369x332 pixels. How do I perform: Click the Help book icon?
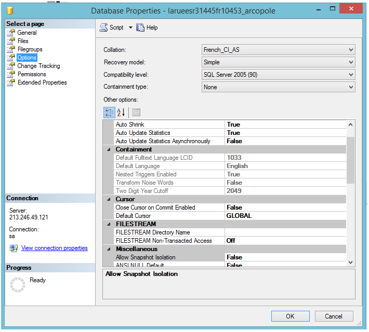click(140, 27)
